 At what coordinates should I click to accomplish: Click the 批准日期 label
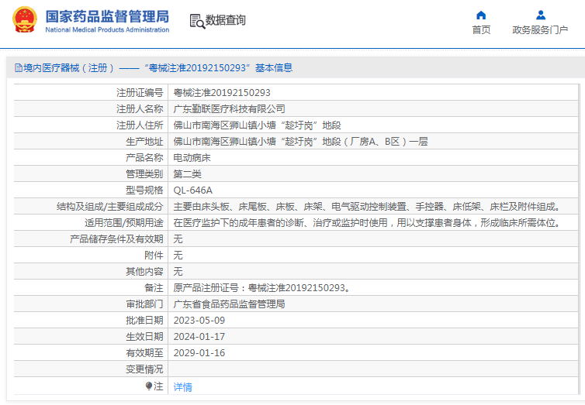[x=144, y=321]
